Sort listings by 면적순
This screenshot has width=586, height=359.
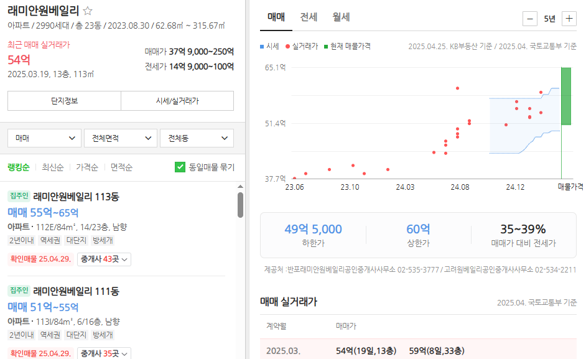tap(121, 167)
